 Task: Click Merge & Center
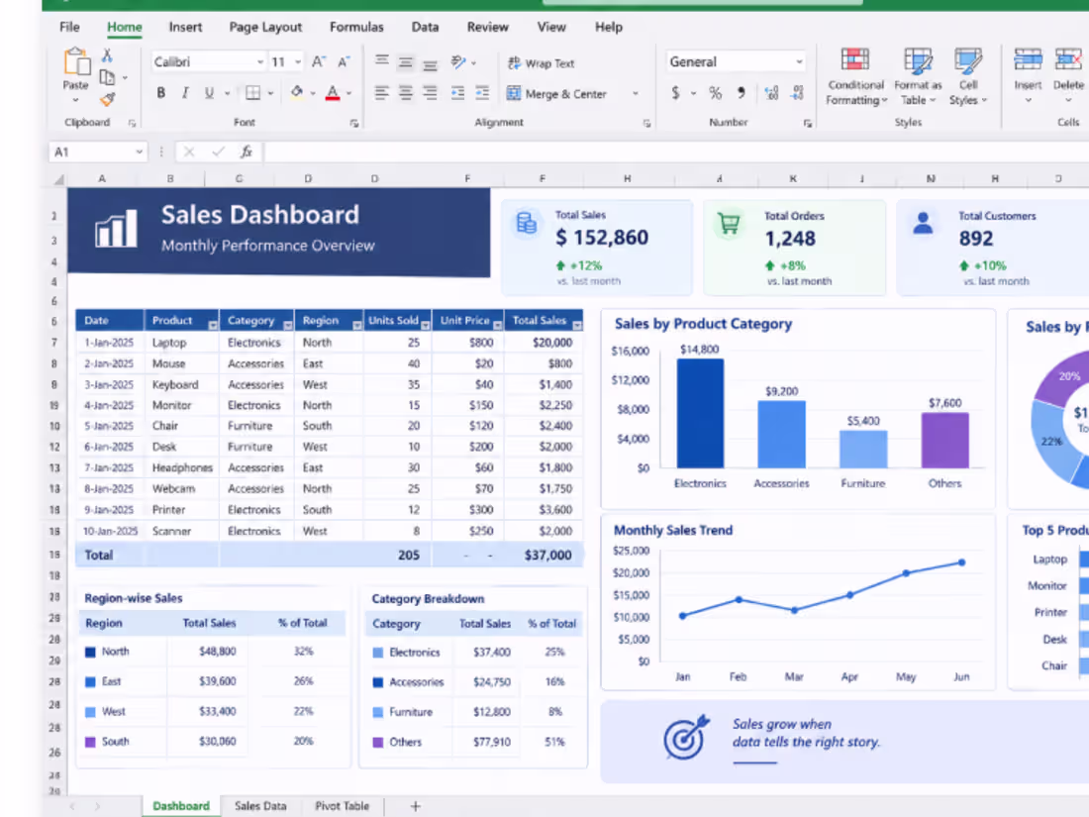click(557, 94)
